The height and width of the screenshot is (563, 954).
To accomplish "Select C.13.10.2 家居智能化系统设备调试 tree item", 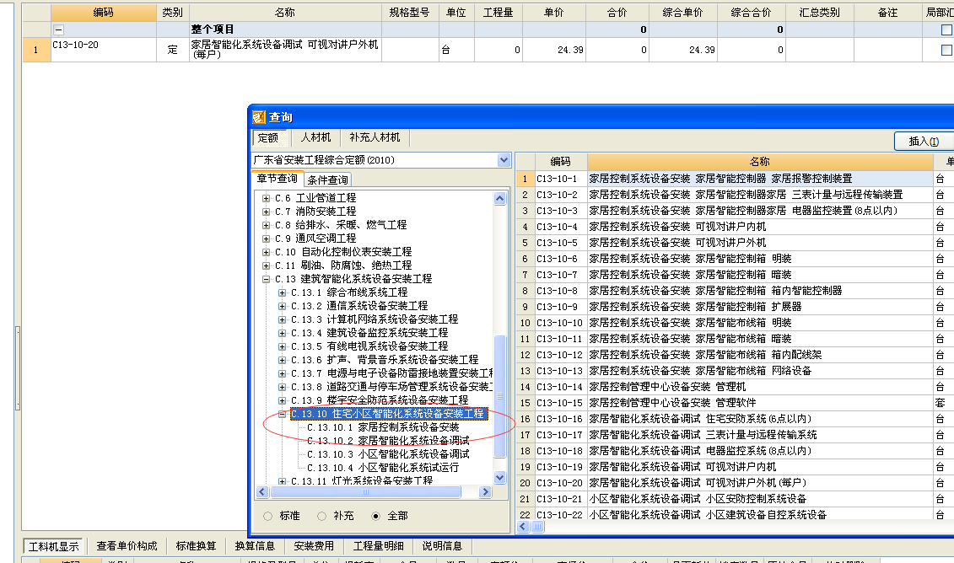I will (x=388, y=441).
